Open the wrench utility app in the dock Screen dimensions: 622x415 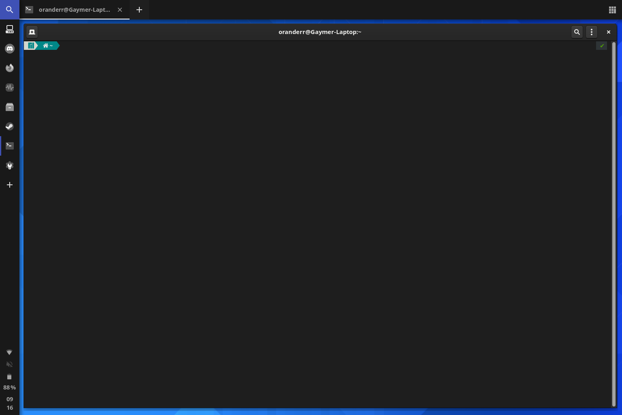[x=10, y=165]
